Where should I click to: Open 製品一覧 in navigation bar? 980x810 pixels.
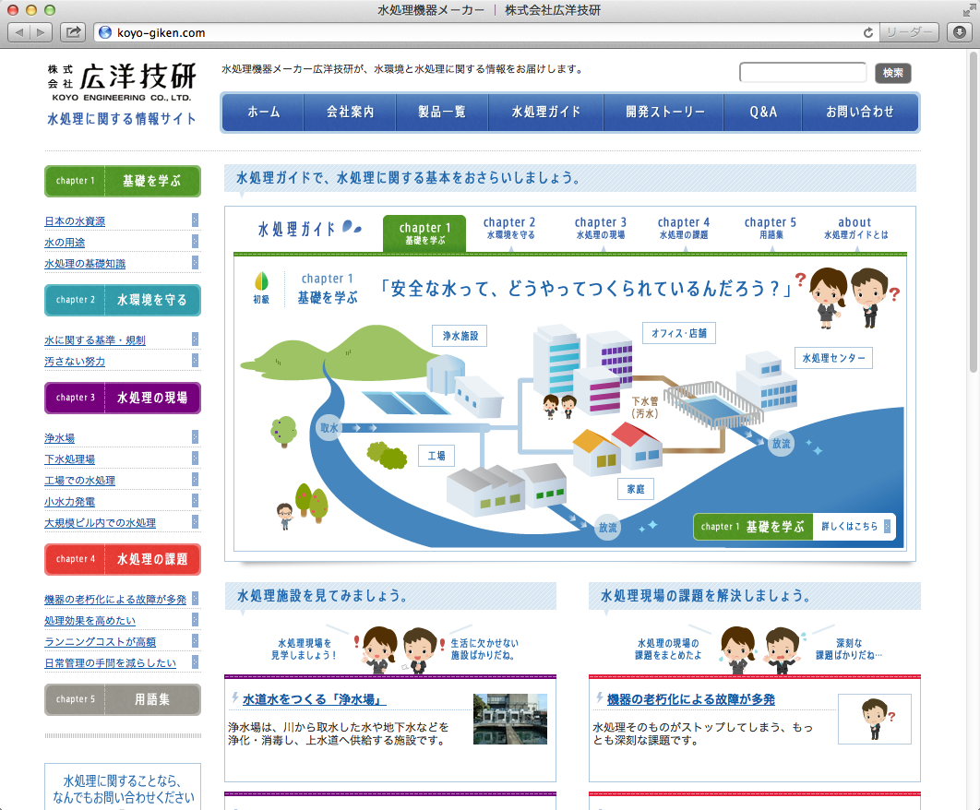(x=442, y=112)
